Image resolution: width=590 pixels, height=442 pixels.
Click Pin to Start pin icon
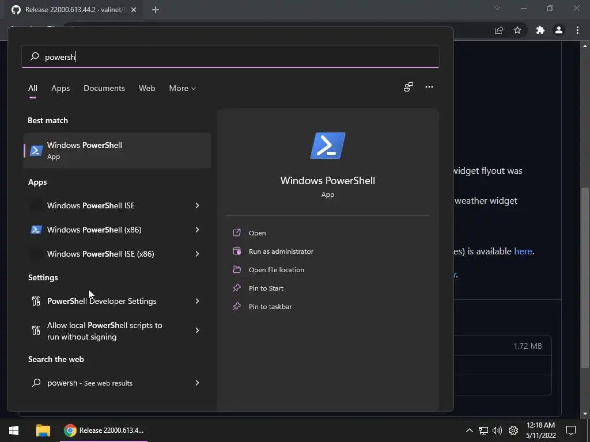pyautogui.click(x=237, y=288)
